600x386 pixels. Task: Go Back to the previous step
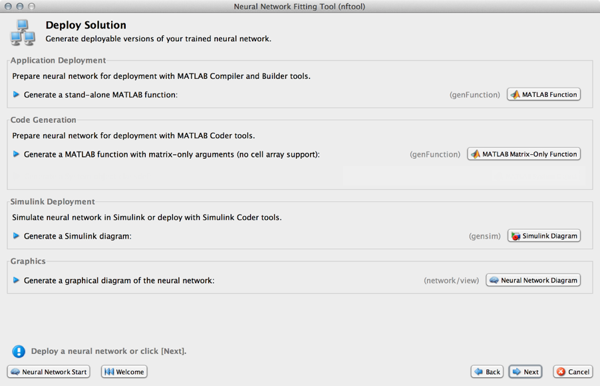coord(487,372)
